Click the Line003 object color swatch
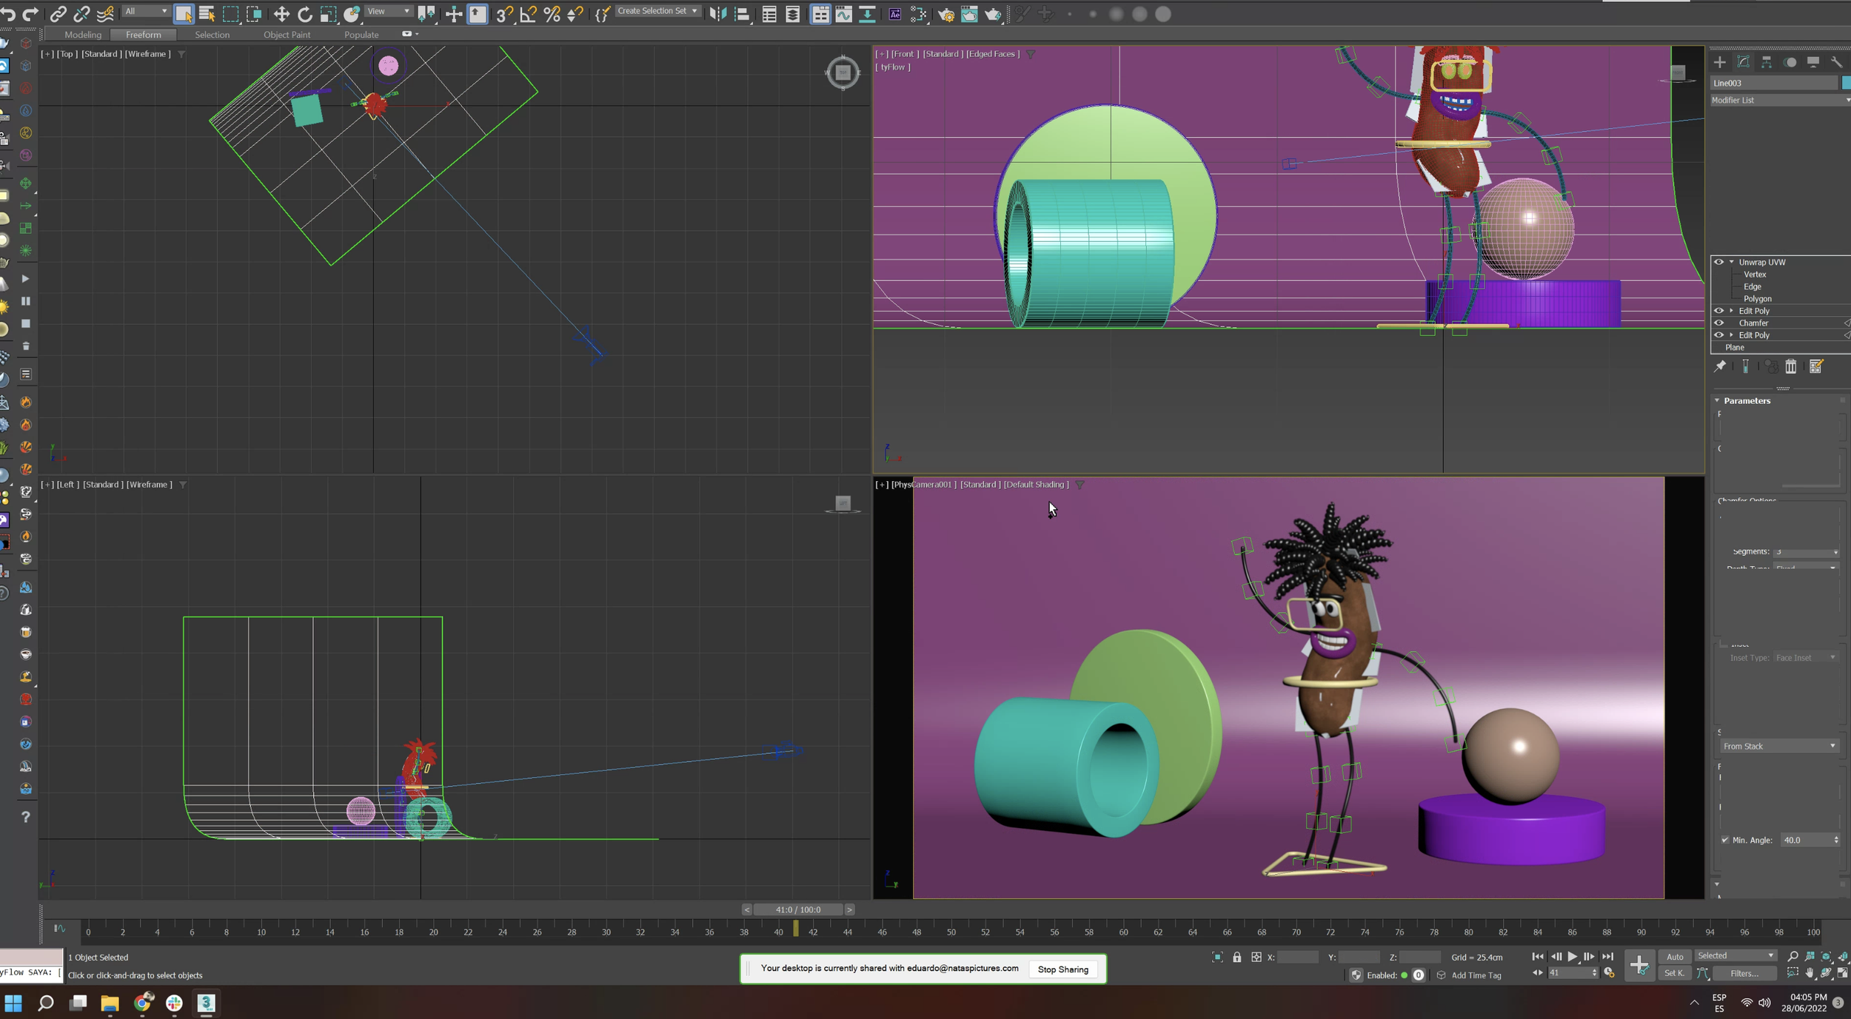1851x1019 pixels. (1846, 83)
